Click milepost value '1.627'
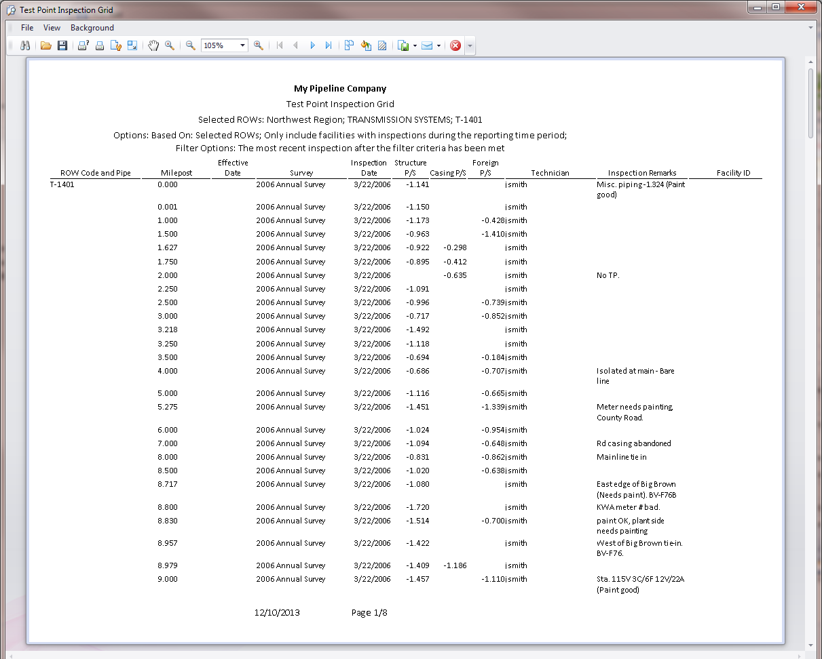Image resolution: width=822 pixels, height=659 pixels. pyautogui.click(x=168, y=247)
